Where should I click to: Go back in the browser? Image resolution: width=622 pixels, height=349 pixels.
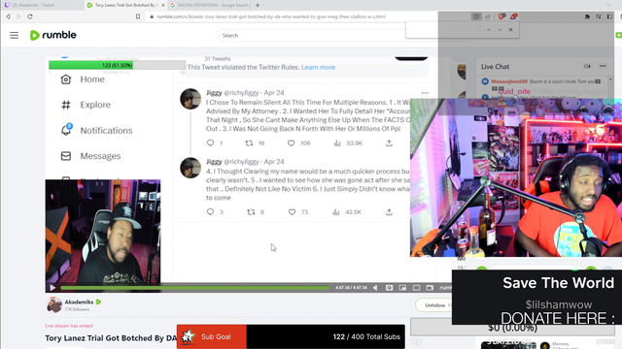pos(8,16)
